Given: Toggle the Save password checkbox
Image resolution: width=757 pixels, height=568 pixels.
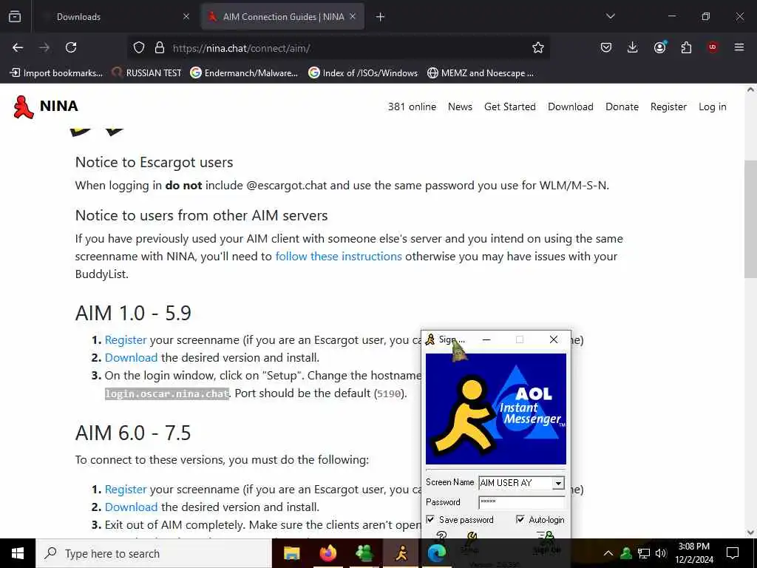Looking at the screenshot, I should pyautogui.click(x=430, y=519).
